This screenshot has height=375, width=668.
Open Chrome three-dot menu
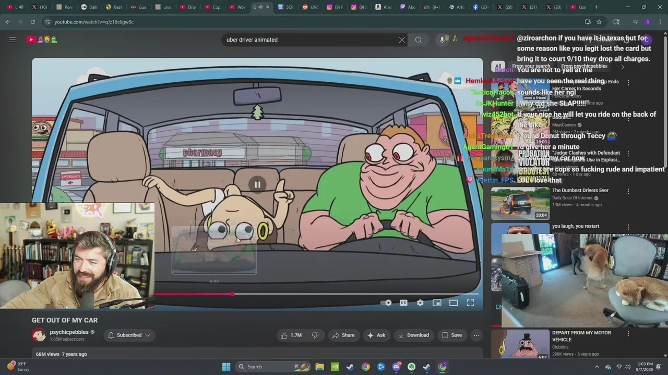660,22
